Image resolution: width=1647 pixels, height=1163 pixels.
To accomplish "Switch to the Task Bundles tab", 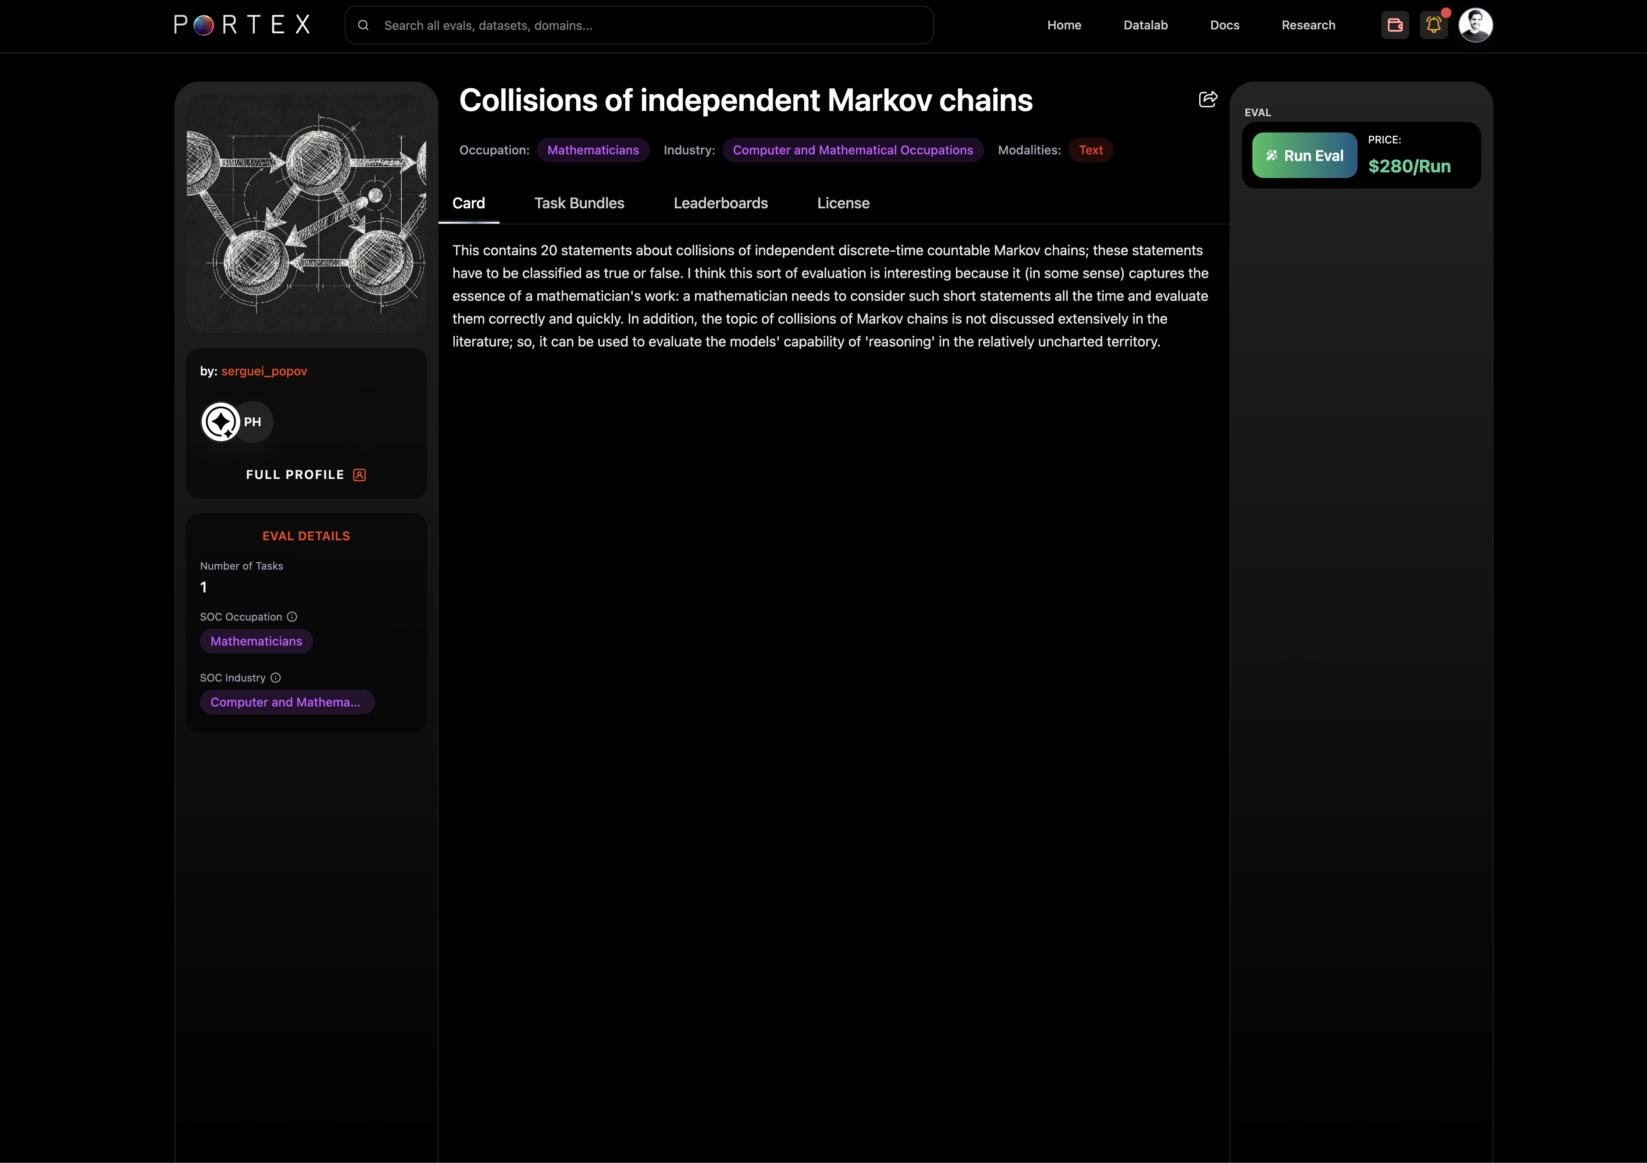I will coord(579,203).
